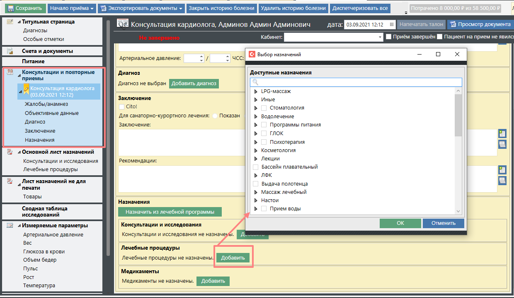The height and width of the screenshot is (298, 514).
Task: Click the Экспортировать документы Word icon
Action: (103, 8)
